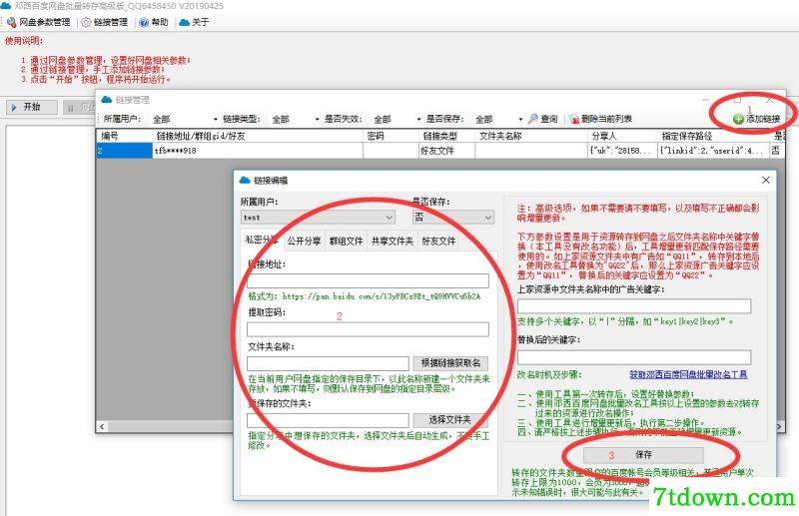Viewport: 799px width, 516px height.
Task: Click the 密码 column header
Action: 391,136
